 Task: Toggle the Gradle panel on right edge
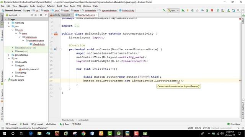pos(243,19)
